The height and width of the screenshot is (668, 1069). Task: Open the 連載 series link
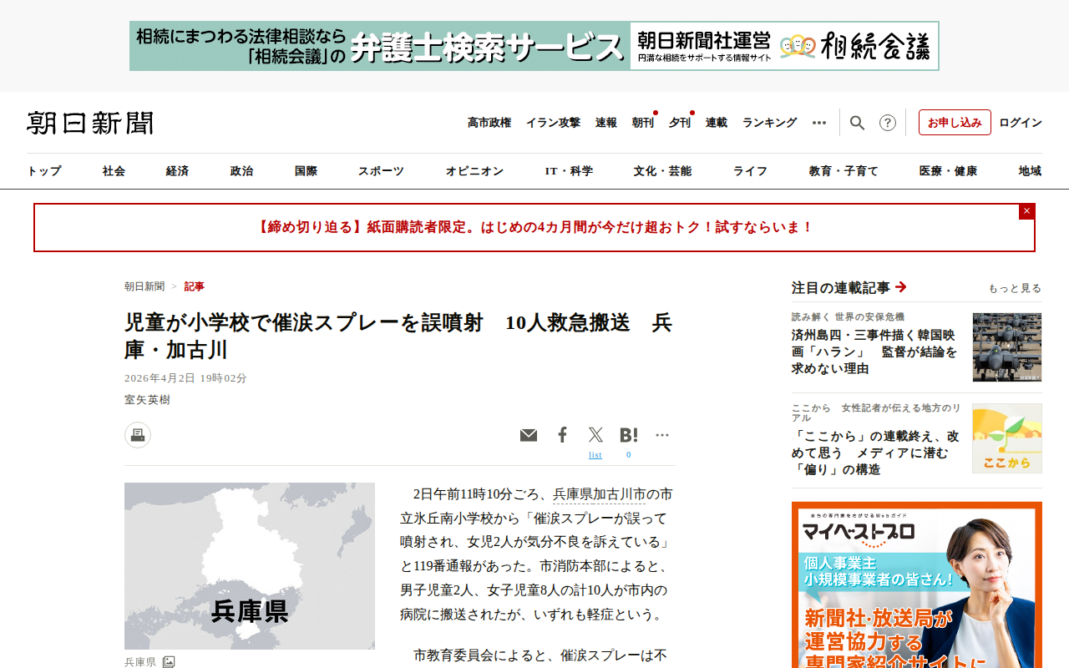click(x=717, y=123)
